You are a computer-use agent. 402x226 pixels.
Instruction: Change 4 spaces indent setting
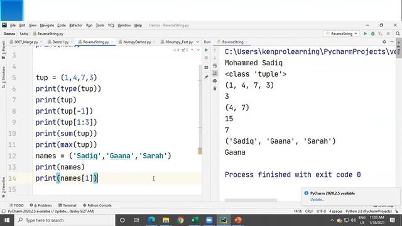tap(335, 212)
